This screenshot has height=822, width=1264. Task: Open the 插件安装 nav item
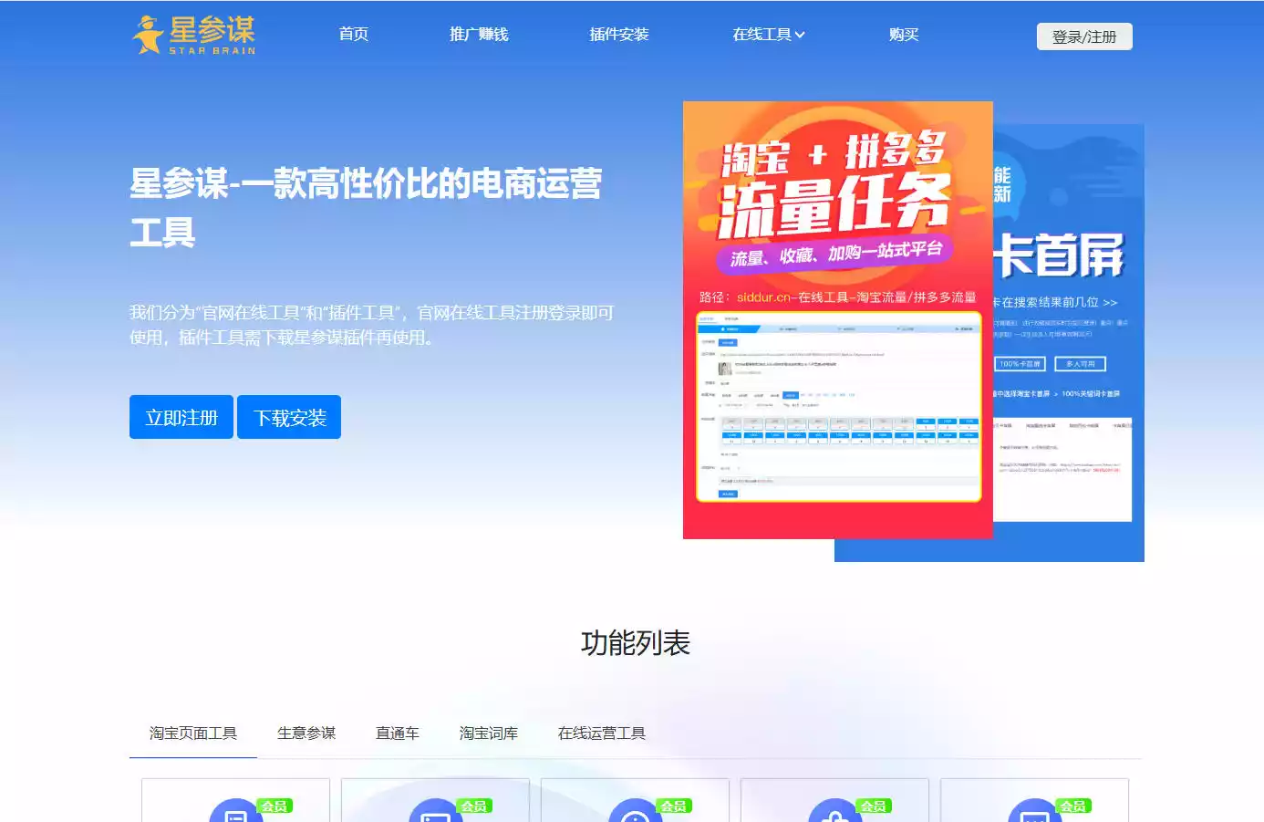[619, 35]
